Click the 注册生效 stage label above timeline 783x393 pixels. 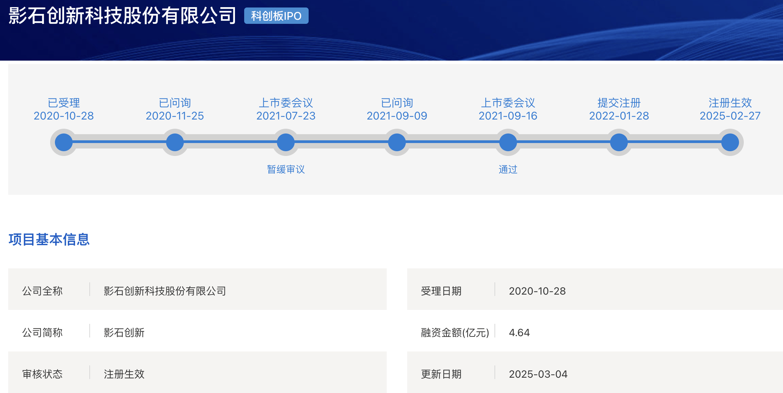[730, 103]
